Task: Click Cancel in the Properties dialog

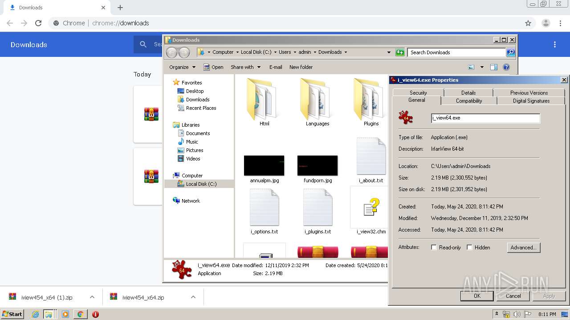Action: click(513, 296)
